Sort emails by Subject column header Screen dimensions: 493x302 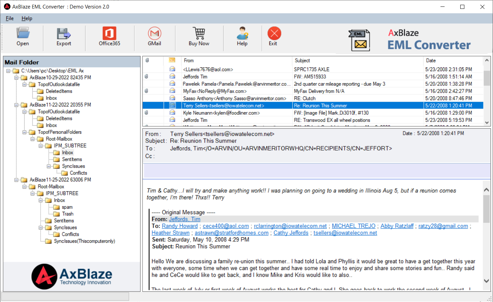click(x=358, y=60)
